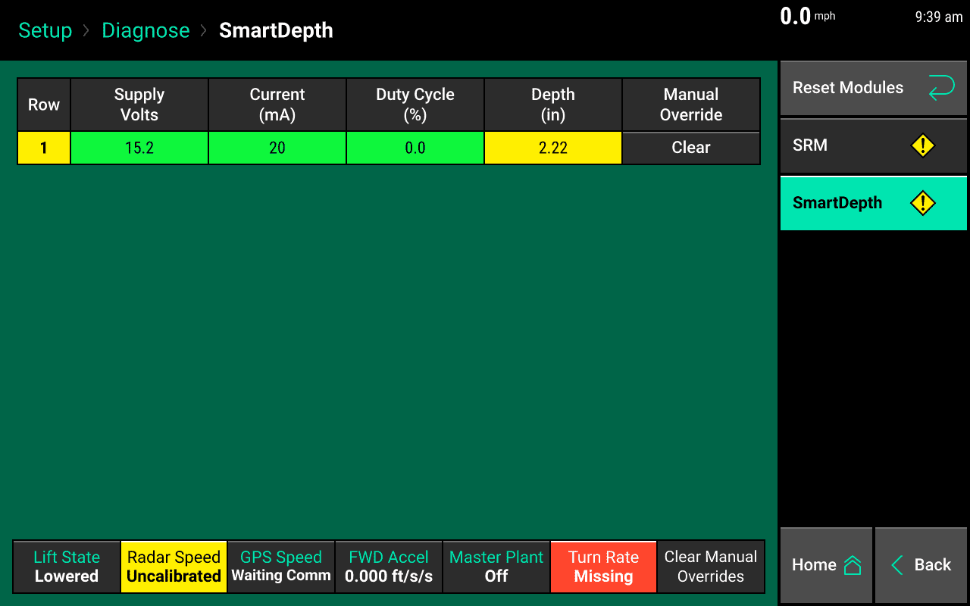The width and height of the screenshot is (970, 606).
Task: Select the Duty Cycle (%) column header
Action: coord(415,105)
